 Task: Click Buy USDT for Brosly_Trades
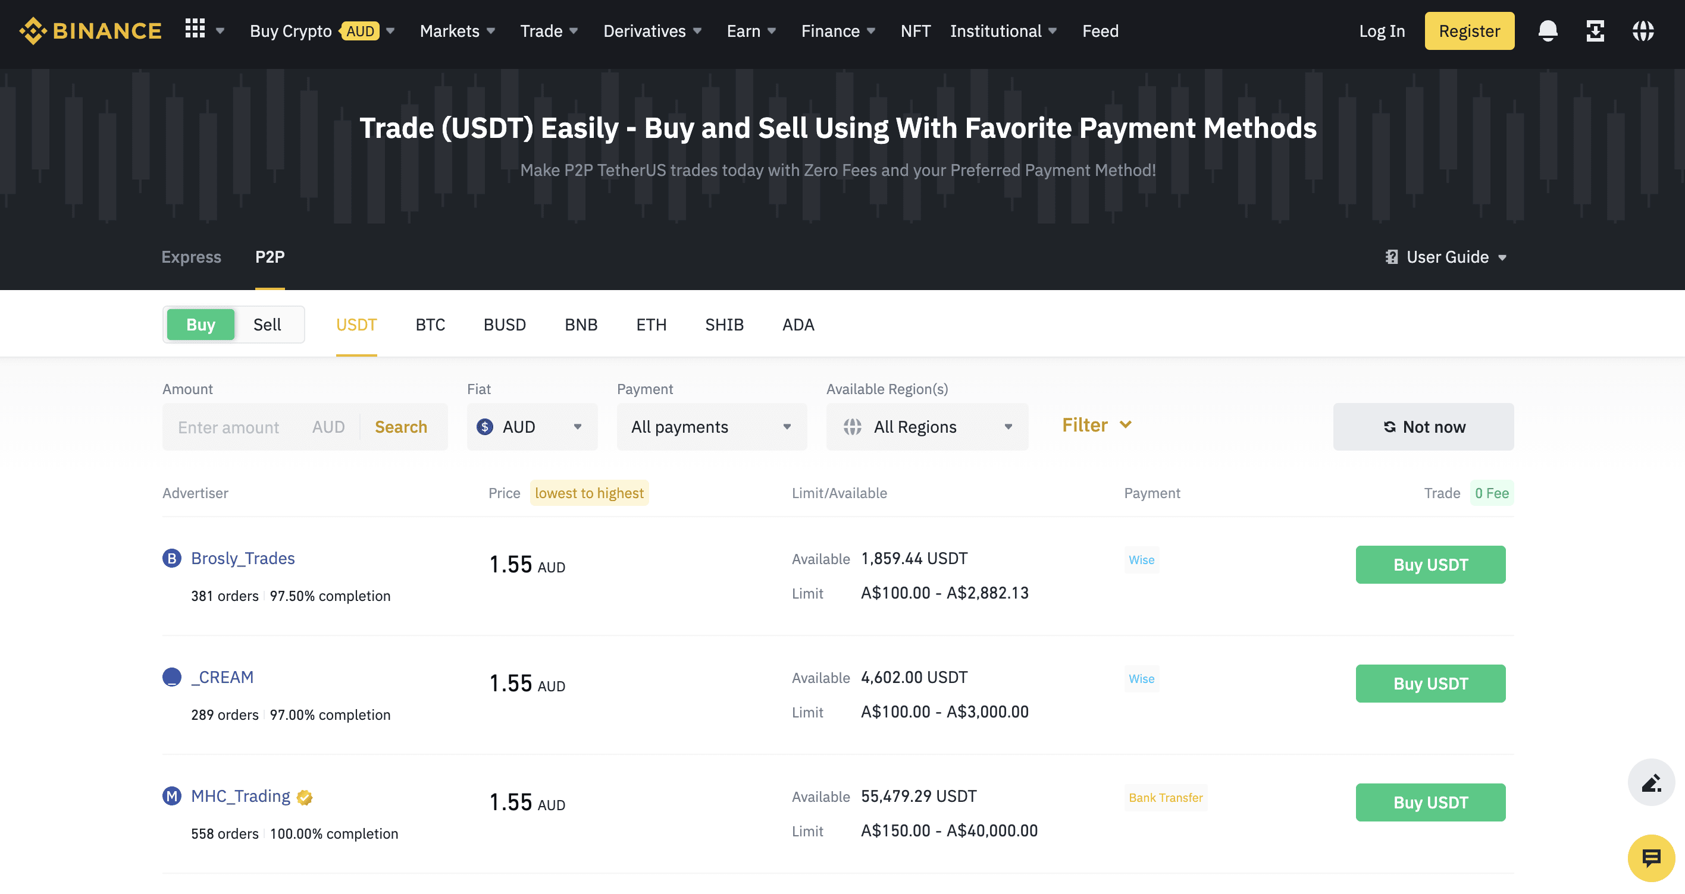tap(1430, 565)
